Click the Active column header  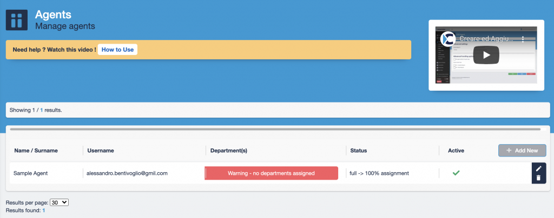pos(456,151)
